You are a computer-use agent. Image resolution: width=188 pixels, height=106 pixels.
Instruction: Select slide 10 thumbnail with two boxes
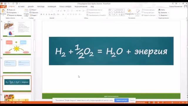coord(17,65)
